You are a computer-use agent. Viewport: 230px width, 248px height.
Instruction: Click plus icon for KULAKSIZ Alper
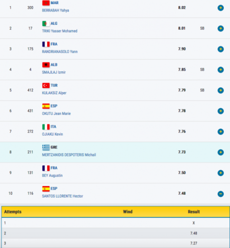tap(221, 90)
